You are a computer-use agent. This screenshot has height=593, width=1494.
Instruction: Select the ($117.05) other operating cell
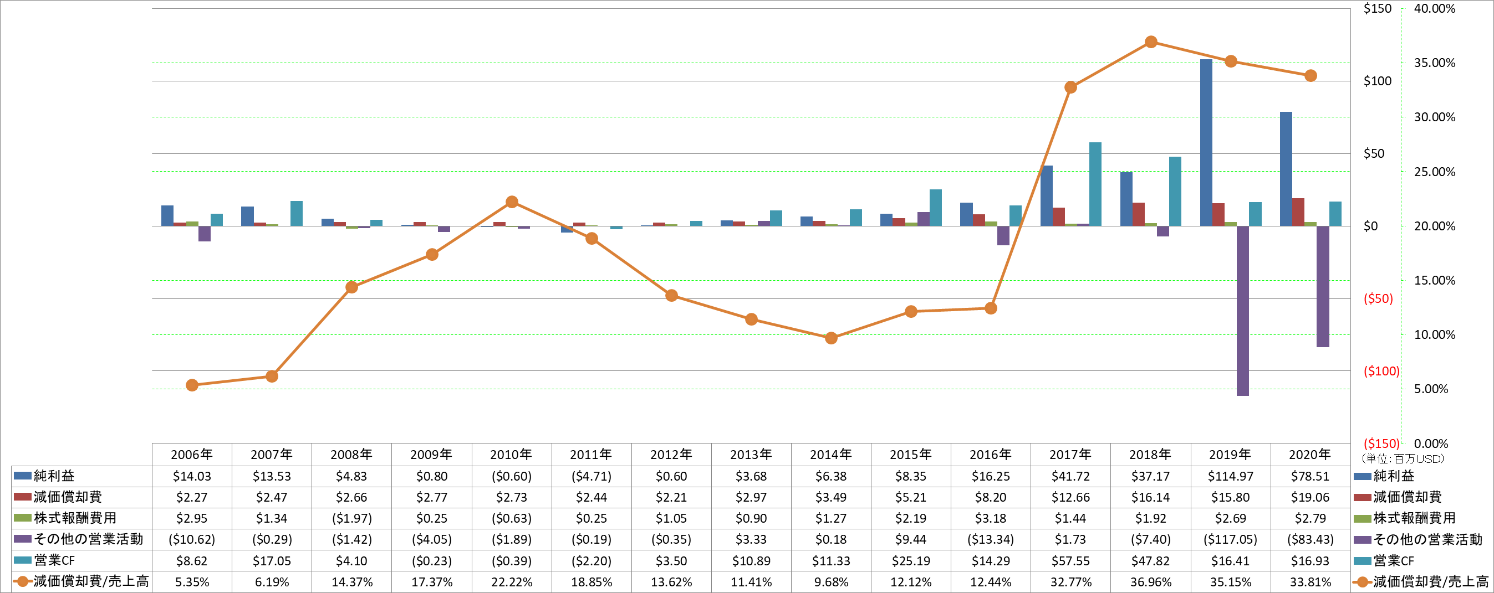point(1230,539)
